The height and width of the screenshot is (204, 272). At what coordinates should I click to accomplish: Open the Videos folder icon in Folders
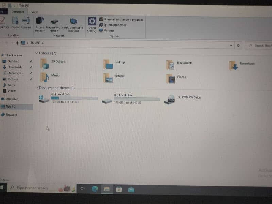[170, 79]
